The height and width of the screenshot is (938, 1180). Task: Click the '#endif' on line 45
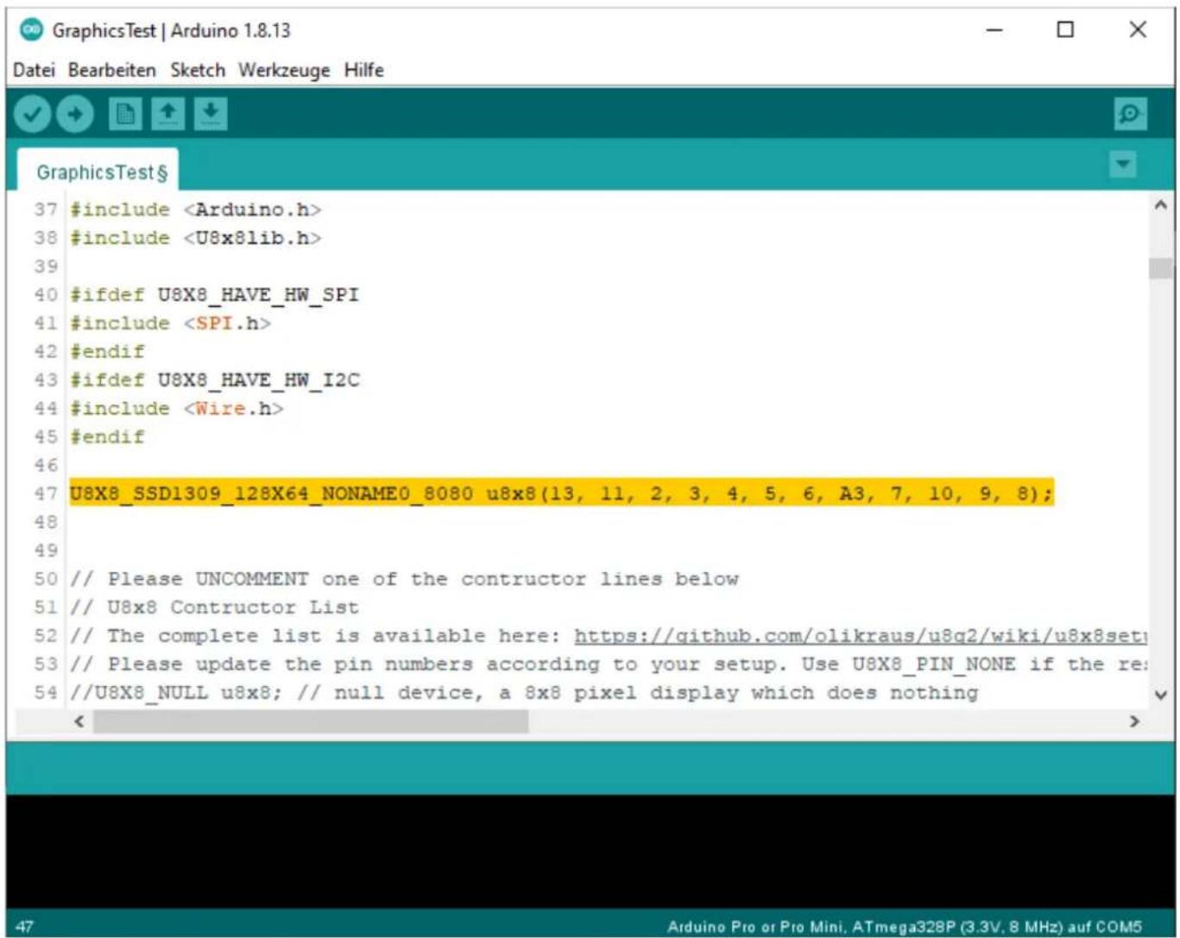click(x=107, y=437)
